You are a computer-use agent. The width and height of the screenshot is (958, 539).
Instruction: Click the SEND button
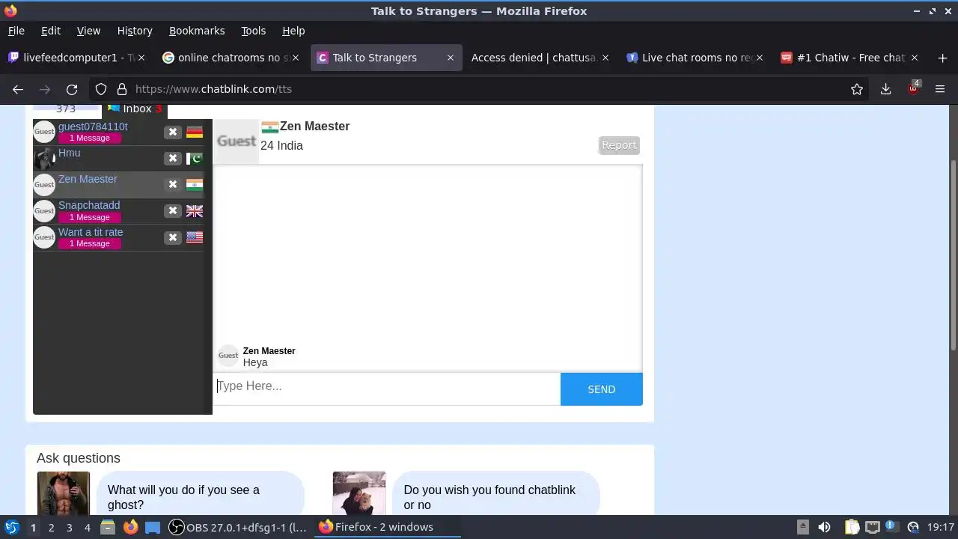click(x=601, y=389)
